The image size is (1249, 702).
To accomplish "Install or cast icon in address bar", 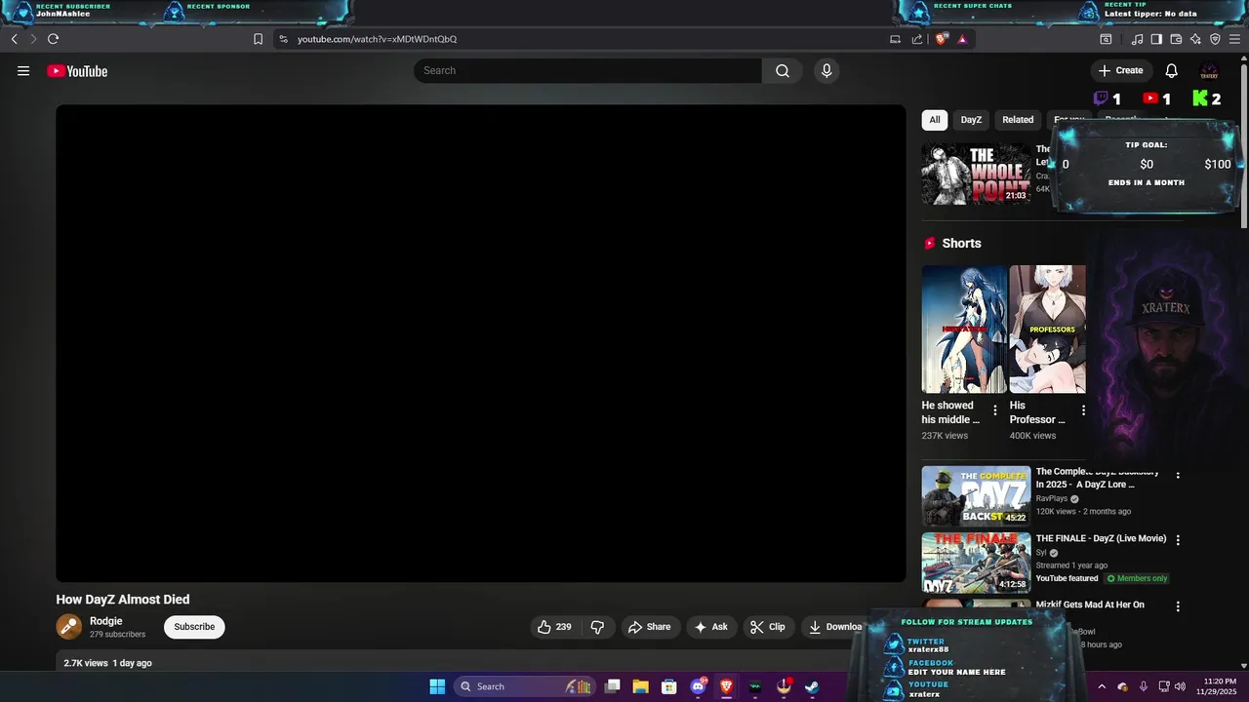I will tap(895, 39).
